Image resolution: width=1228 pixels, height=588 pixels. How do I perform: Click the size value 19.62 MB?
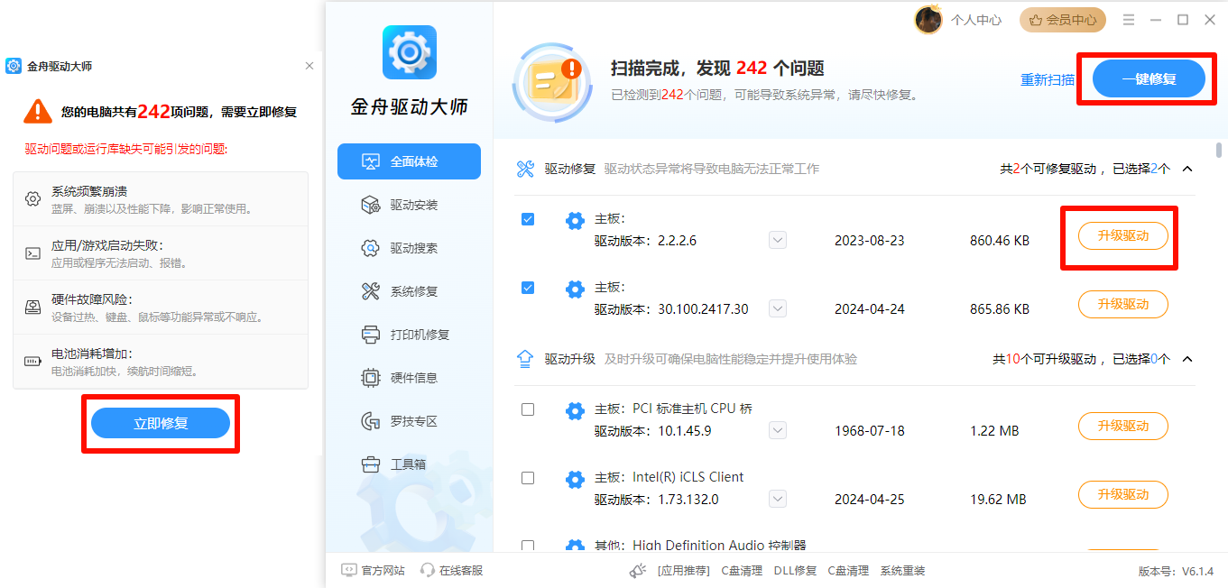[x=998, y=500]
